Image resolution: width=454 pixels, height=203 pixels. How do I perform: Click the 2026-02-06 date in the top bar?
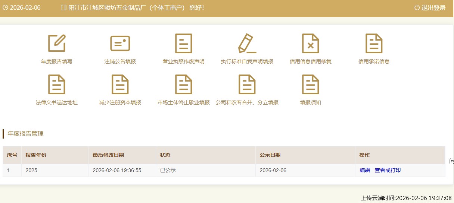coord(25,7)
